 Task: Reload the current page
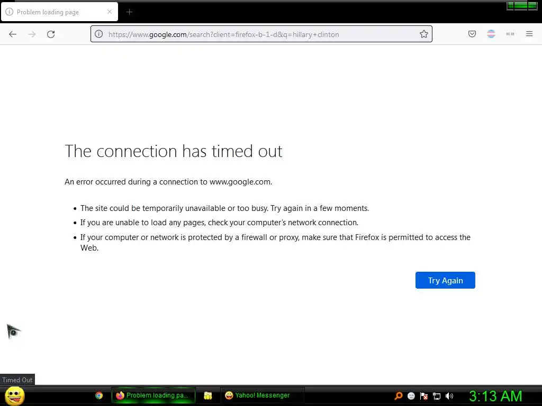click(51, 34)
